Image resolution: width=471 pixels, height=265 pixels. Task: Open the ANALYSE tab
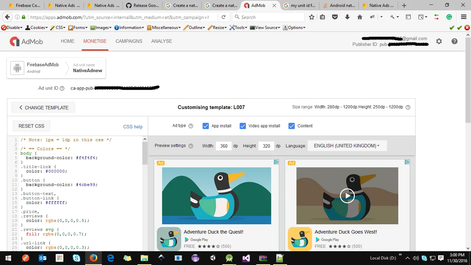point(162,41)
